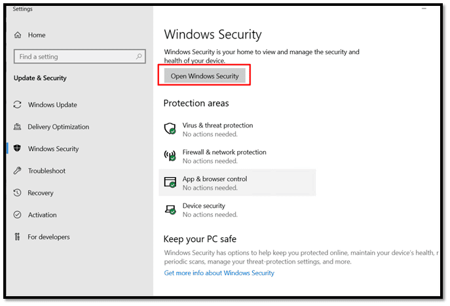Click the Firewall & network protection icon
The width and height of the screenshot is (450, 306).
click(x=170, y=156)
